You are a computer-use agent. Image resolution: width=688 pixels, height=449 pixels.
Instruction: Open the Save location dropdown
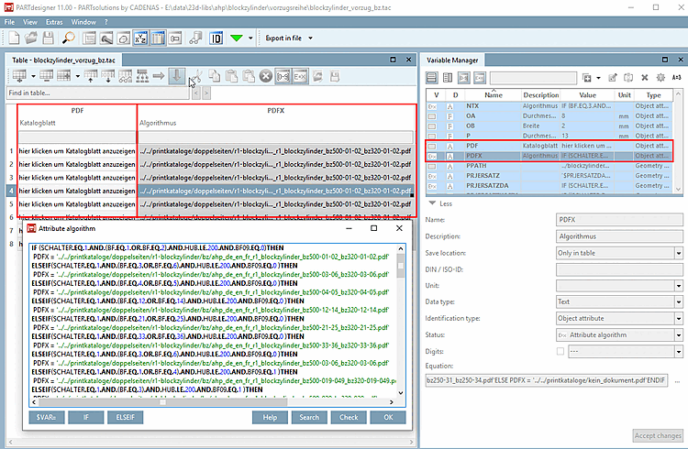coord(678,253)
